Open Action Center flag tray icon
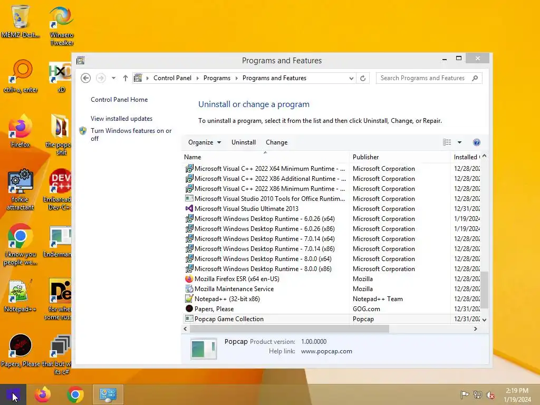The width and height of the screenshot is (540, 405). pyautogui.click(x=465, y=395)
